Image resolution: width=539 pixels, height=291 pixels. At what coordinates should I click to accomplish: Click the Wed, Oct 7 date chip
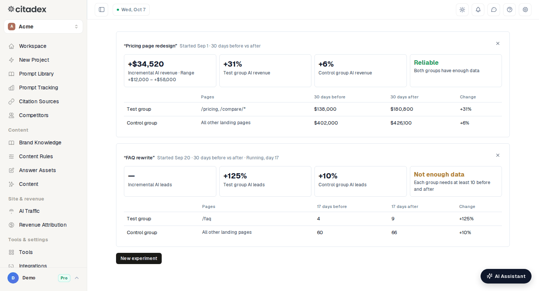(131, 10)
